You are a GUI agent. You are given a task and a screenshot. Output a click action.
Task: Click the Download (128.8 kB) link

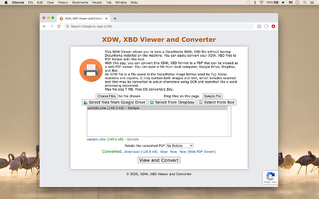141,152
